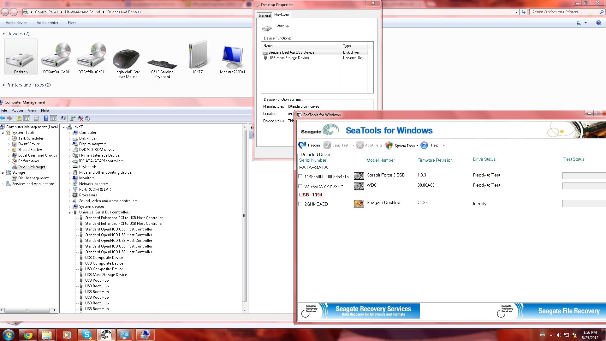This screenshot has width=606, height=341.
Task: Click the Back arrow in Computer Management toolbar
Action: 3,118
